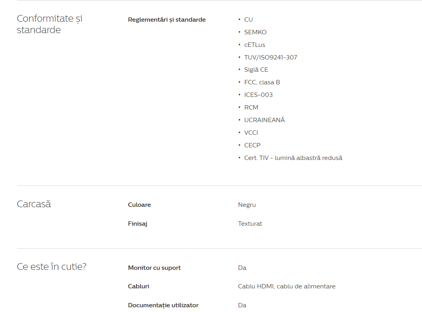This screenshot has width=422, height=312.
Task: Click the 'Cablu HDMI, cablu de alimentare' value
Action: [287, 286]
